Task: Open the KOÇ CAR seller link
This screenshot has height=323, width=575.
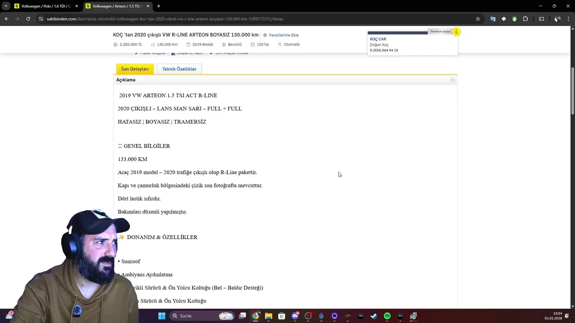Action: [378, 39]
